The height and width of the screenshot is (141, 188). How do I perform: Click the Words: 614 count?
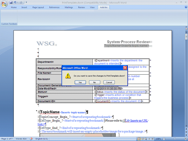pos(21,139)
